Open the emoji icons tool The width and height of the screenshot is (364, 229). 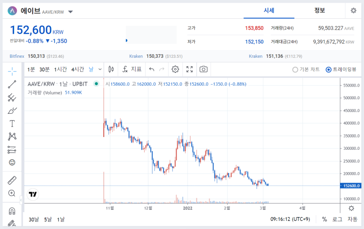tap(12, 163)
